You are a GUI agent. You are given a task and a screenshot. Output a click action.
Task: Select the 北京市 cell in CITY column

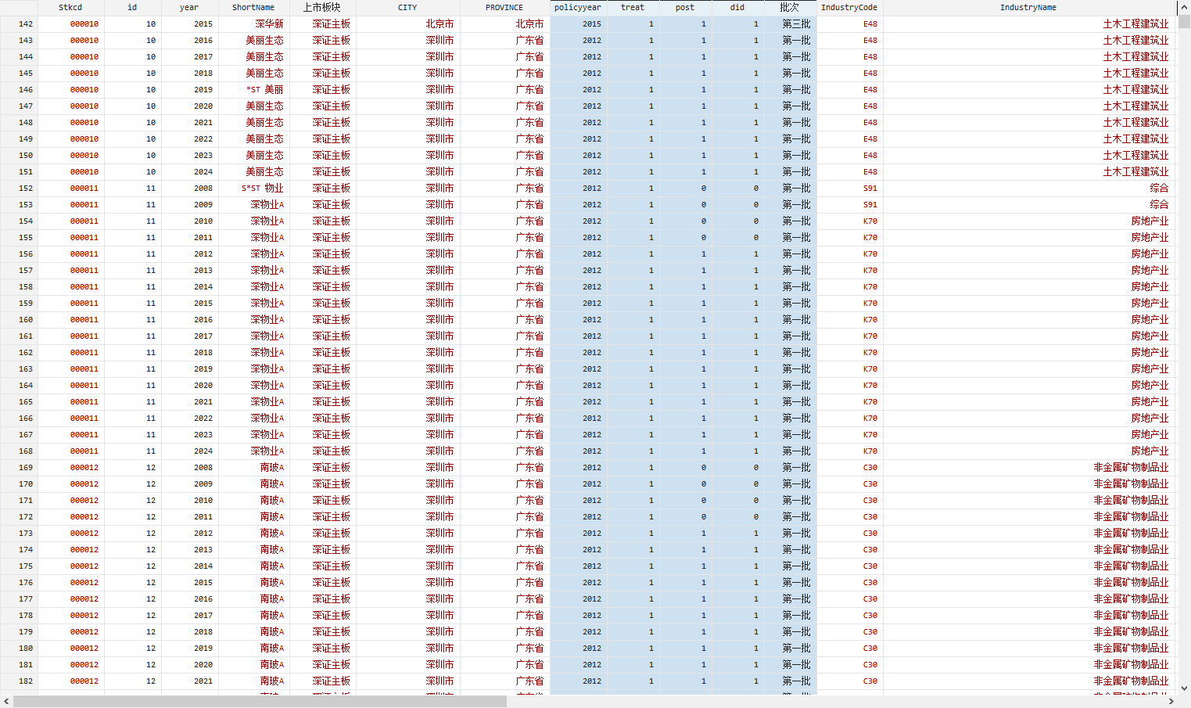point(439,24)
